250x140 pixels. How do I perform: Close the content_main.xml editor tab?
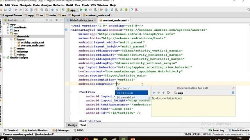(128, 20)
